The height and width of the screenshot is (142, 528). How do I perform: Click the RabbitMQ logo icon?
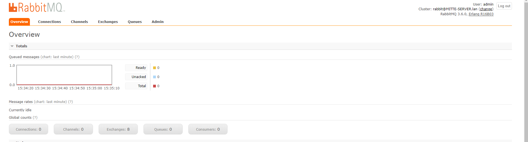13,7
